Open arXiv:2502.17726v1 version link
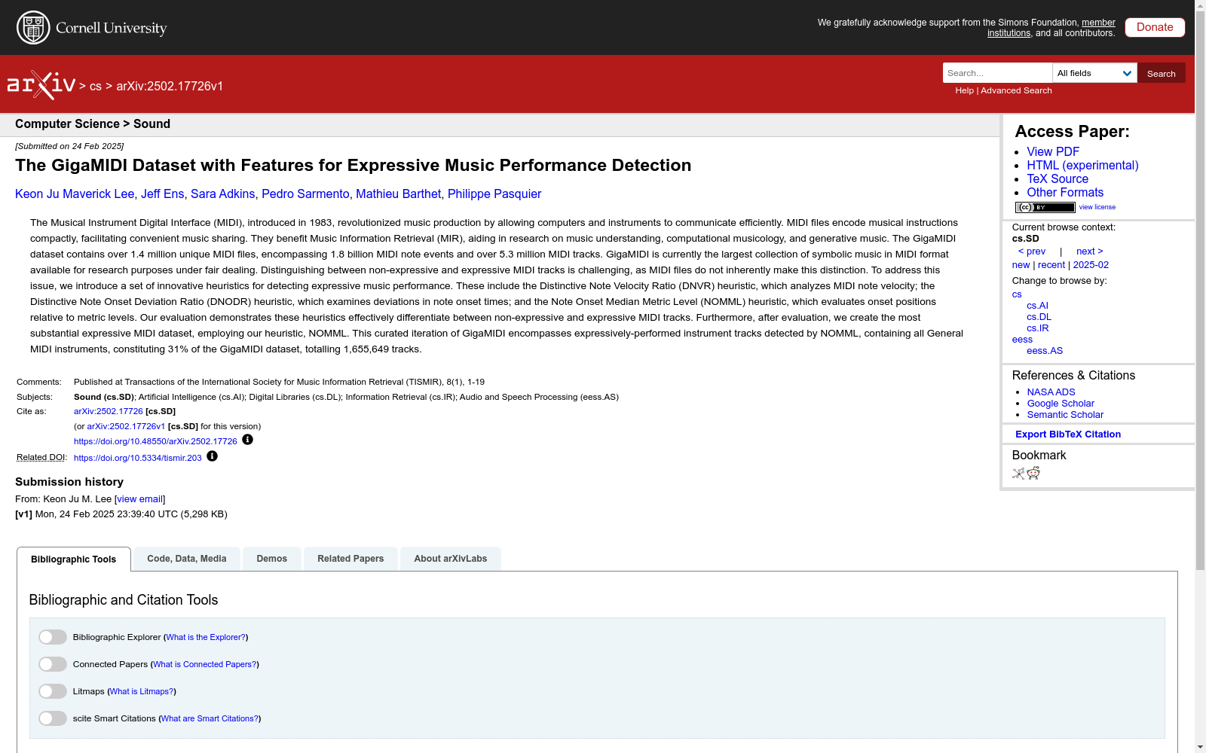Screen dimensions: 1206x753 coord(126,426)
